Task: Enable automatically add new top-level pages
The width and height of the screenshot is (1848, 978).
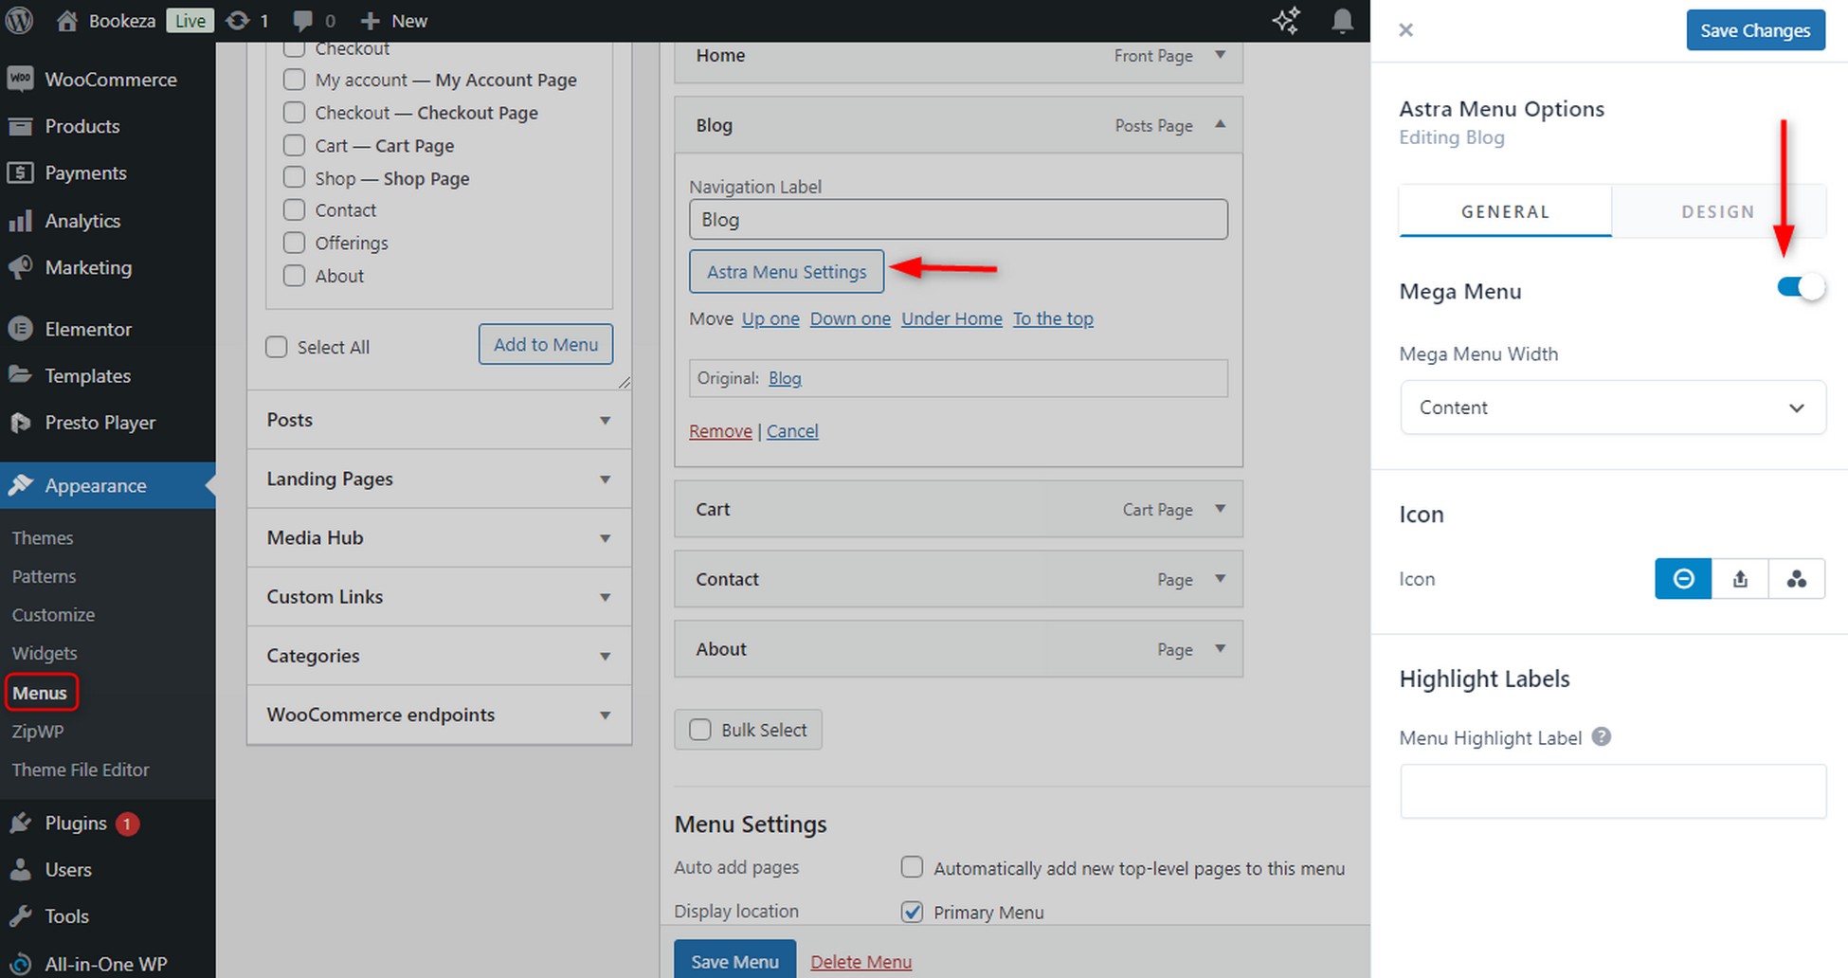Action: (912, 867)
